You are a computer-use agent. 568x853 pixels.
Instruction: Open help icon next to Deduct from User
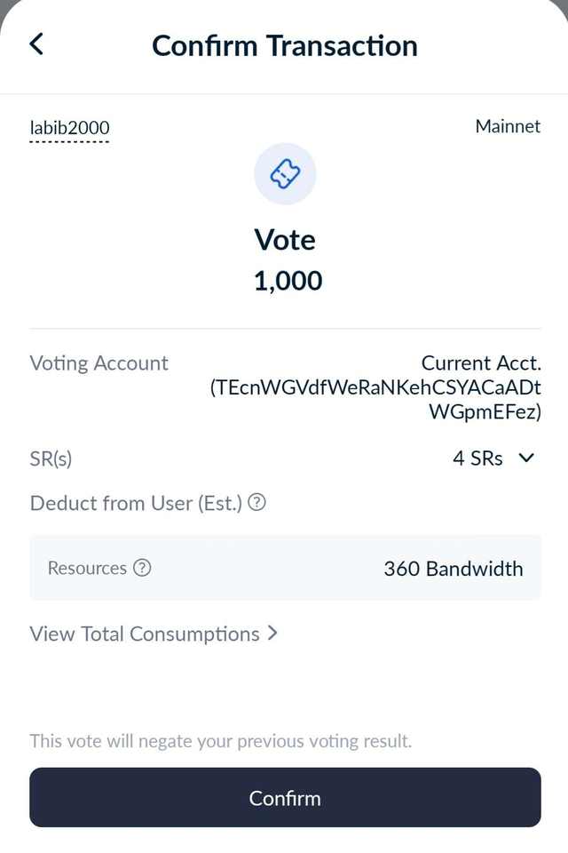tap(257, 502)
